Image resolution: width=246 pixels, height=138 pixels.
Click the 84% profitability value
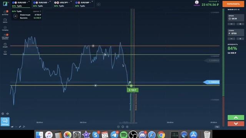(x=232, y=48)
